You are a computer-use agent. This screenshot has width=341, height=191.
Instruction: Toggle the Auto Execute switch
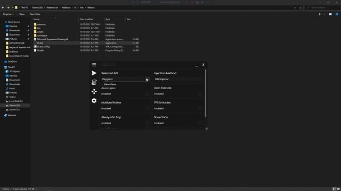pos(200,94)
